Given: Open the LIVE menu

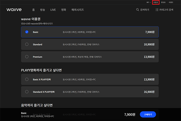Looking at the screenshot, I should click(x=53, y=10).
